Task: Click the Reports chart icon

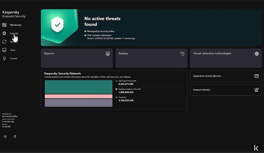Action: 108,54
